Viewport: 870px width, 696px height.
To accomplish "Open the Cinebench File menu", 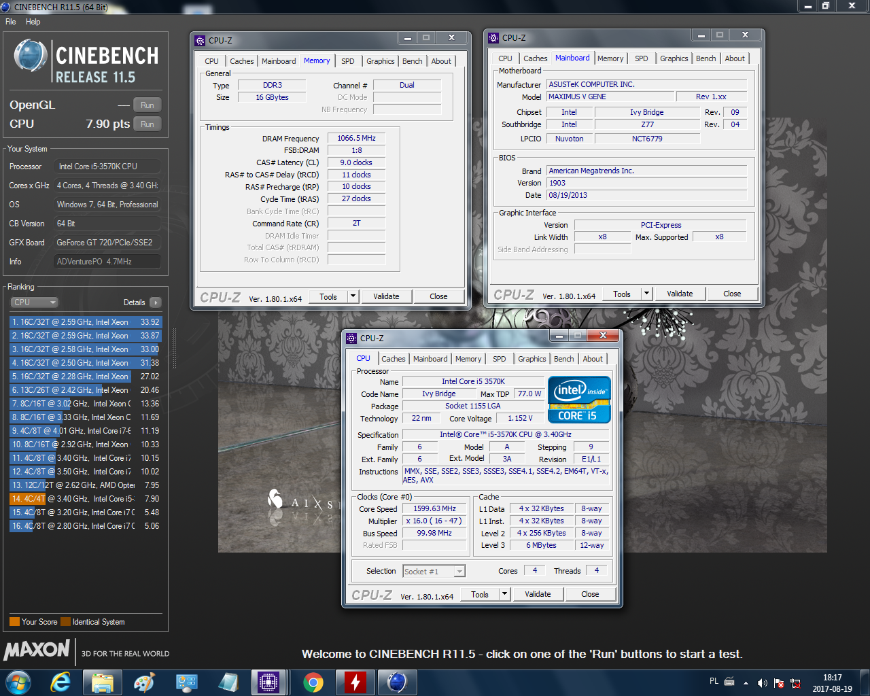I will point(11,22).
